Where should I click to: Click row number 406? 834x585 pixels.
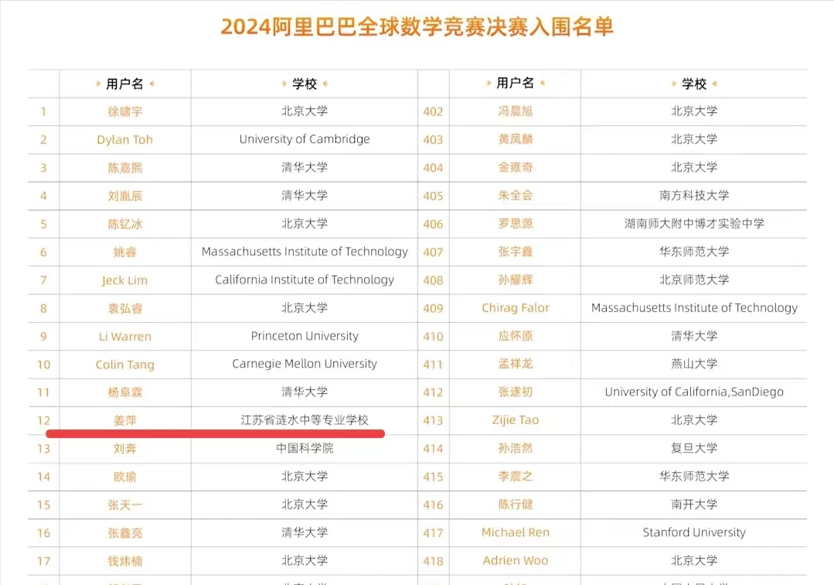(x=433, y=224)
